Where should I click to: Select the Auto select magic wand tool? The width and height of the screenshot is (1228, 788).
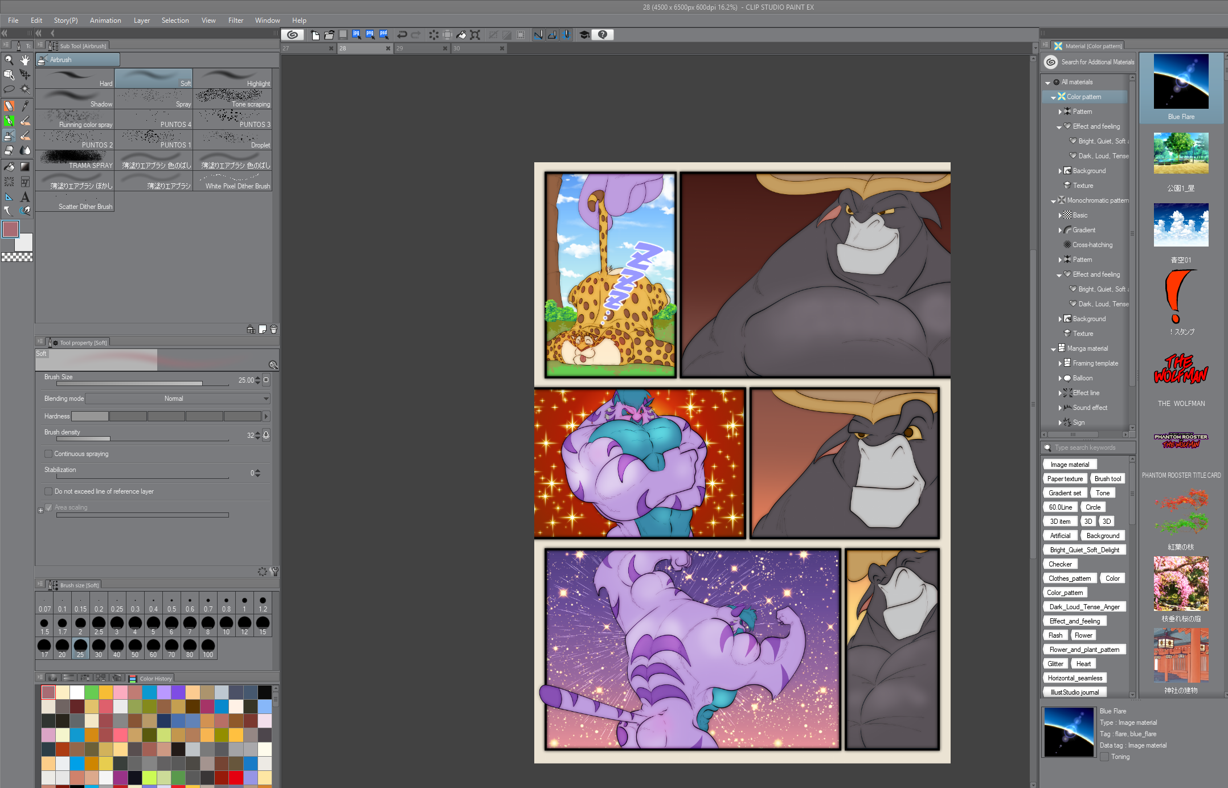25,89
